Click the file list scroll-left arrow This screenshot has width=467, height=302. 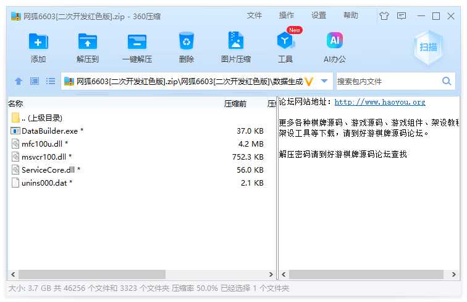(13, 274)
